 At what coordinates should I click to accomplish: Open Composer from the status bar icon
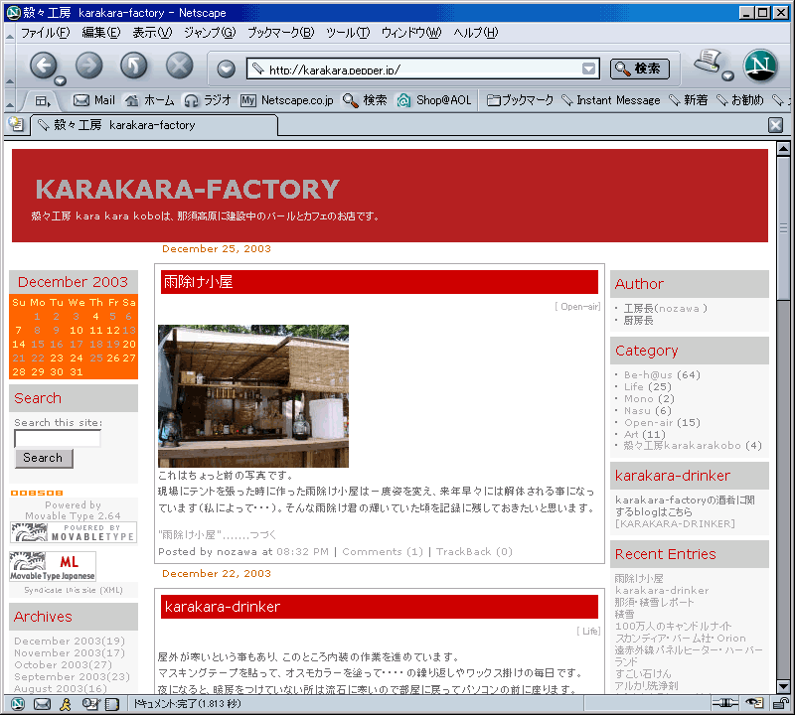point(90,703)
